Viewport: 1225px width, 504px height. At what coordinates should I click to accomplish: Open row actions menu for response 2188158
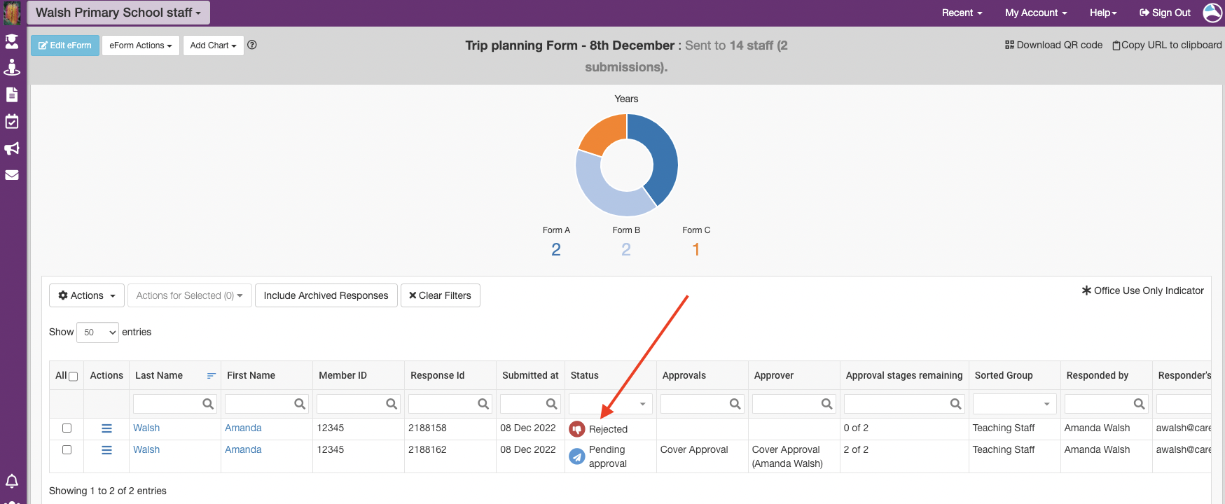[x=106, y=428]
